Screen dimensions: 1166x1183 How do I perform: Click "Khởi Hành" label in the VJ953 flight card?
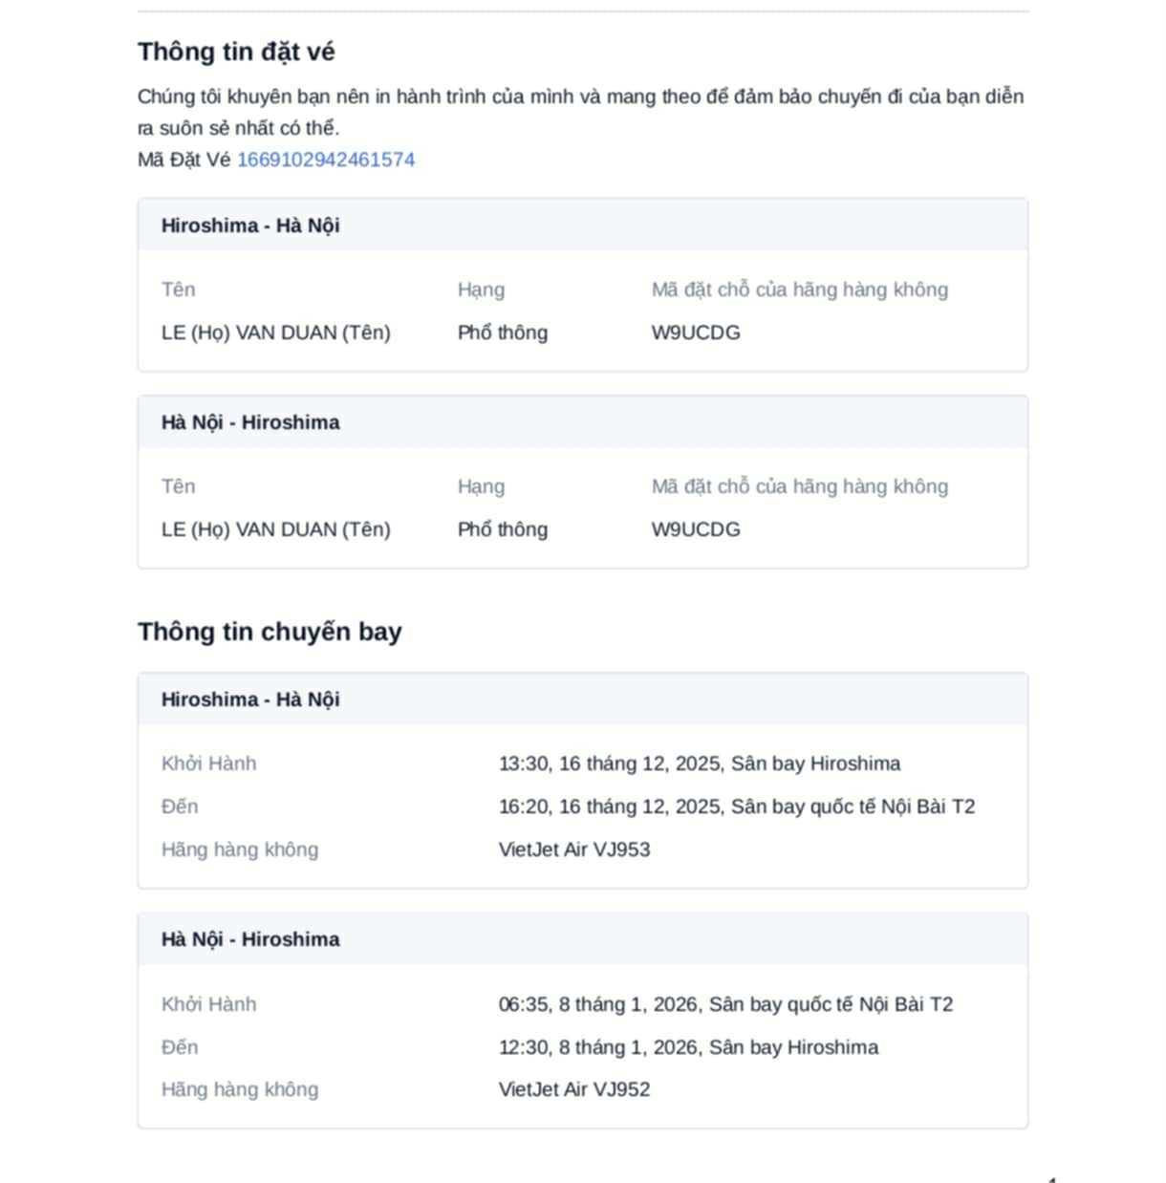coord(209,764)
